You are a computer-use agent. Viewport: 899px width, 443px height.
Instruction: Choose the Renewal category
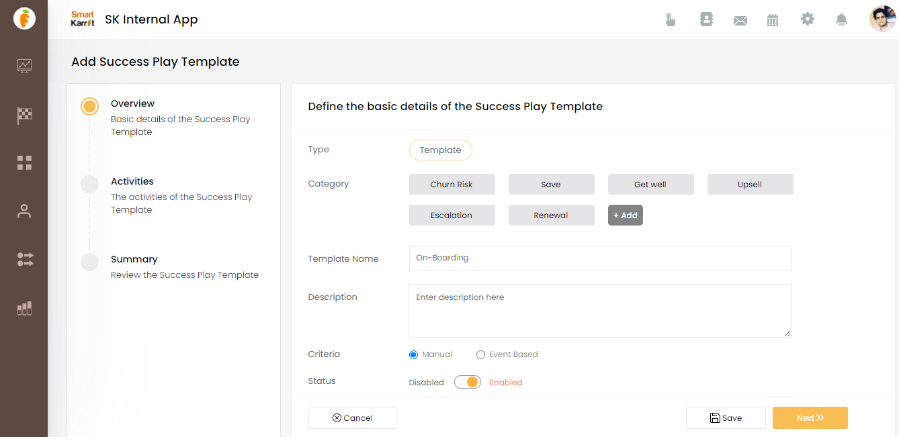(x=552, y=215)
